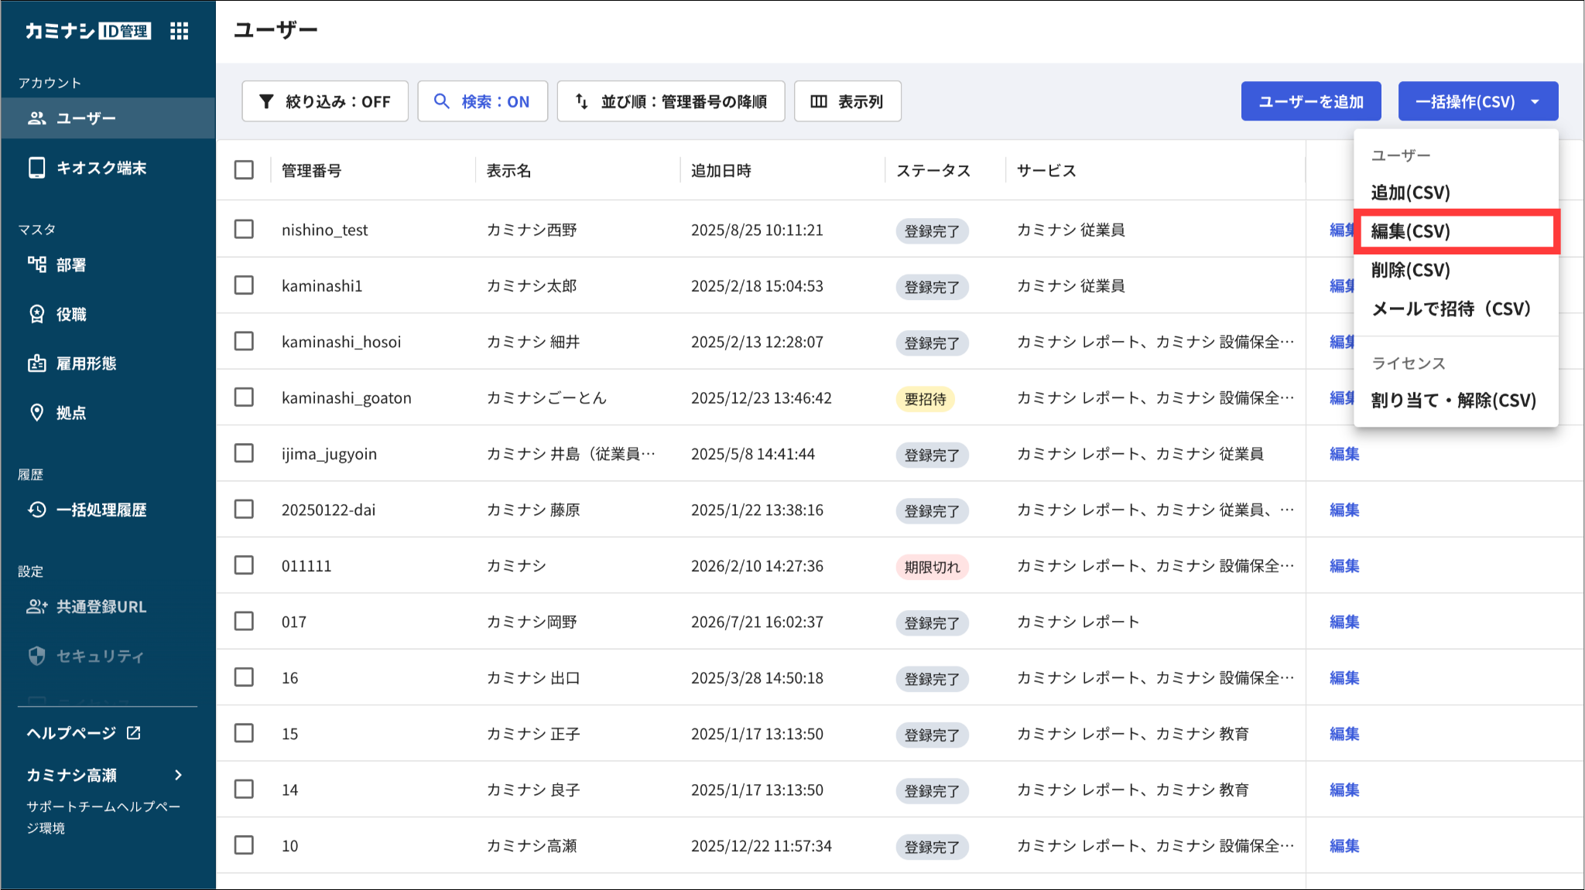Open the 絞り込み filter control
This screenshot has height=890, width=1585.
coord(325,101)
